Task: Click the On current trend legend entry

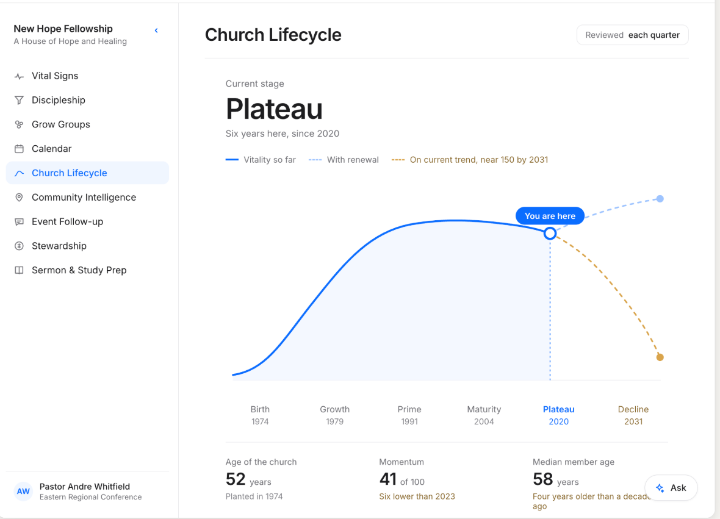Action: pyautogui.click(x=470, y=160)
